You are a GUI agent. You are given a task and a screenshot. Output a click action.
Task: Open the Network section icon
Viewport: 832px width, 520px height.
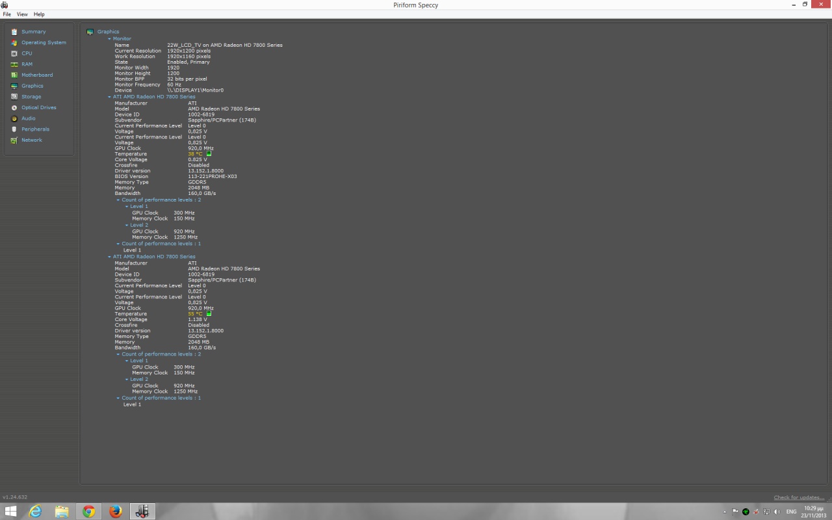click(x=14, y=140)
